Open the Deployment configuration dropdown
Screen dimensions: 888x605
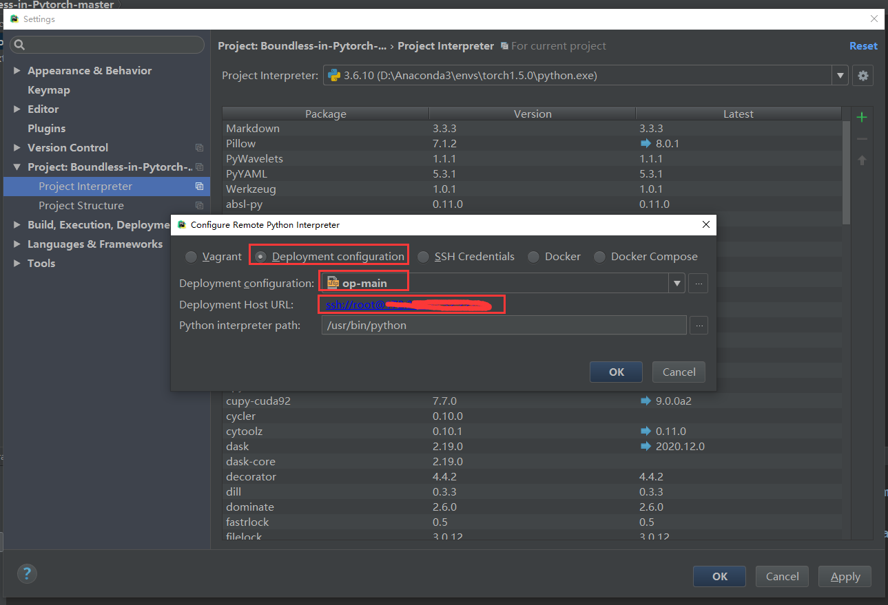tap(677, 283)
